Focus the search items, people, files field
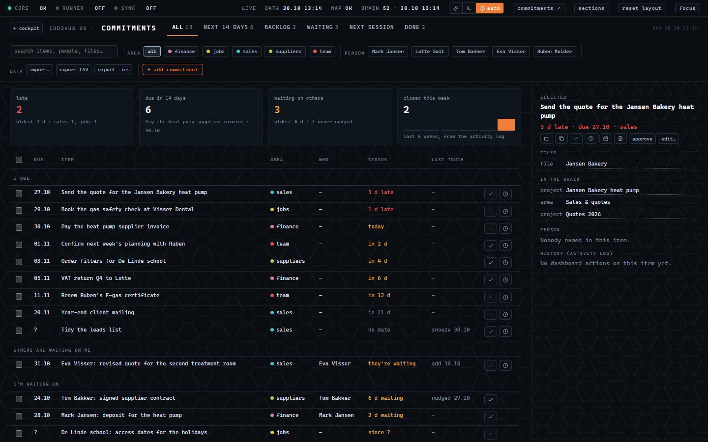Screen dimensions: 708x442 [64, 51]
